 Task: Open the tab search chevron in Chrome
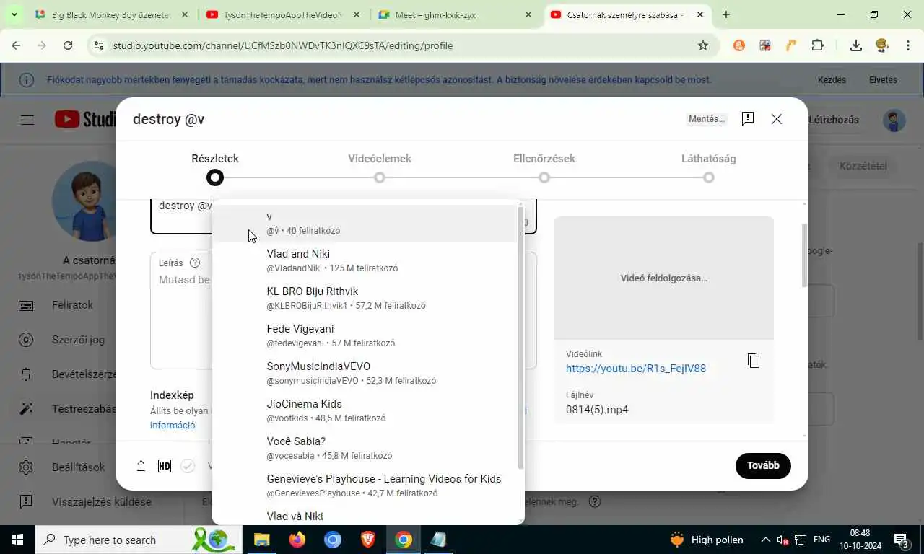point(14,14)
